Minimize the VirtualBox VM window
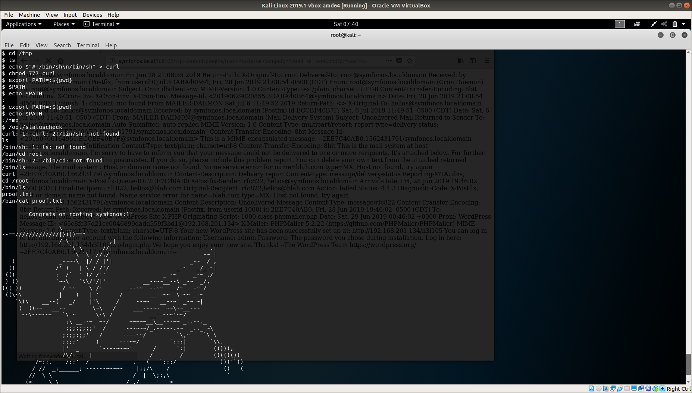692x393 pixels. tap(671, 5)
